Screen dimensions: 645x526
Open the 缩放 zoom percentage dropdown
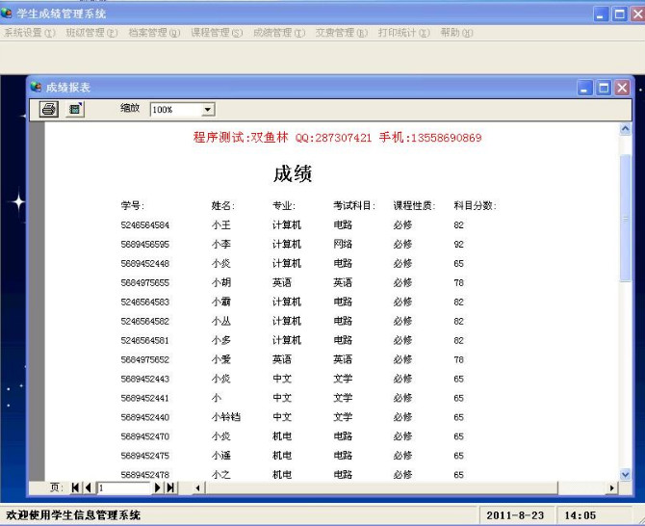(208, 110)
